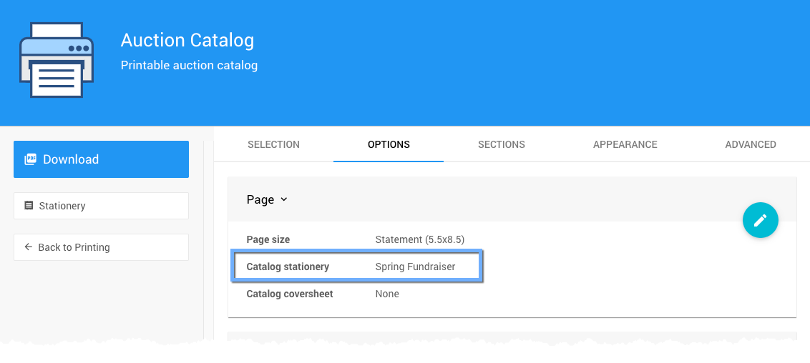Click the left arrow icon beside Back to Printing

pos(29,247)
